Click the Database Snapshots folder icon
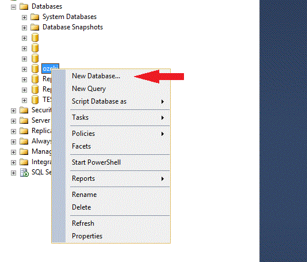The image size is (307, 262). pos(35,27)
